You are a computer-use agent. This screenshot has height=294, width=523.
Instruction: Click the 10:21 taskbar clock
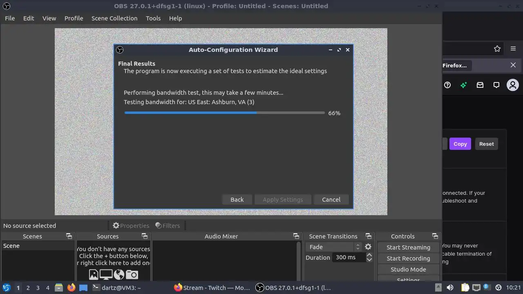pyautogui.click(x=514, y=287)
